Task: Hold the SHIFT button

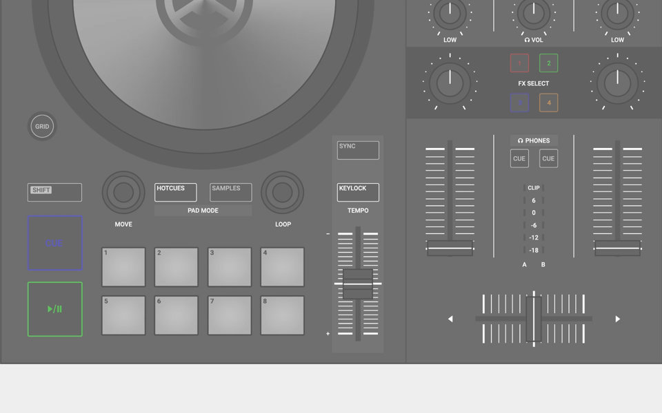Action: coord(54,193)
